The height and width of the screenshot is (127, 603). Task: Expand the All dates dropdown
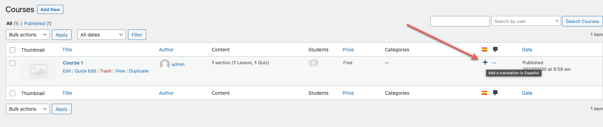102,35
